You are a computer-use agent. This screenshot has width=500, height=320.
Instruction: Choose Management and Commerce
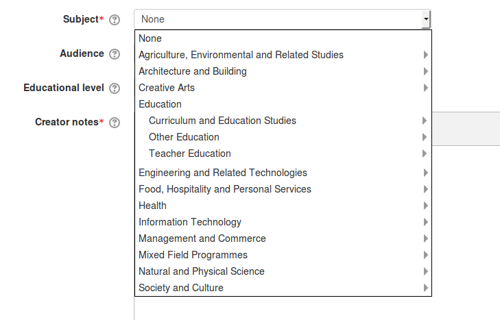283,238
